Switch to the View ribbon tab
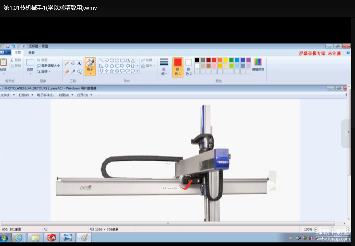 (x=32, y=53)
